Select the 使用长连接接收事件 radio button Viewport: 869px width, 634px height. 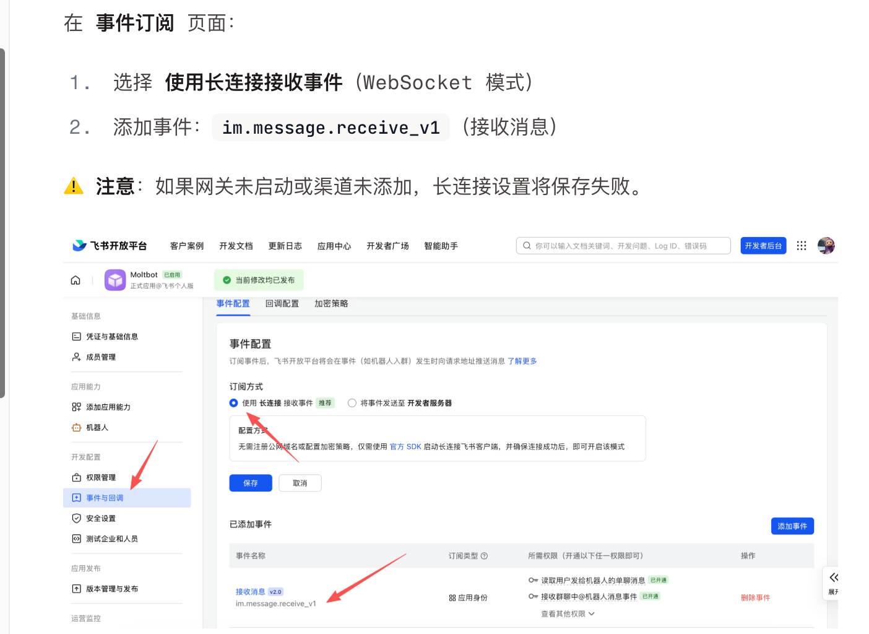tap(233, 402)
